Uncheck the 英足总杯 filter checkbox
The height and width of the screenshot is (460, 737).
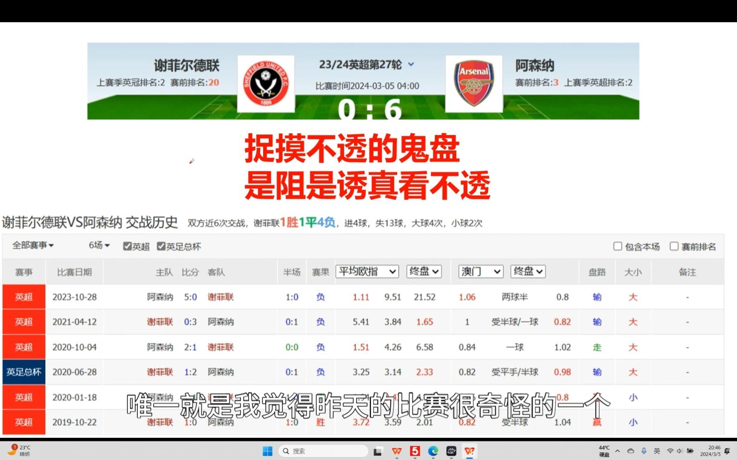pos(161,246)
